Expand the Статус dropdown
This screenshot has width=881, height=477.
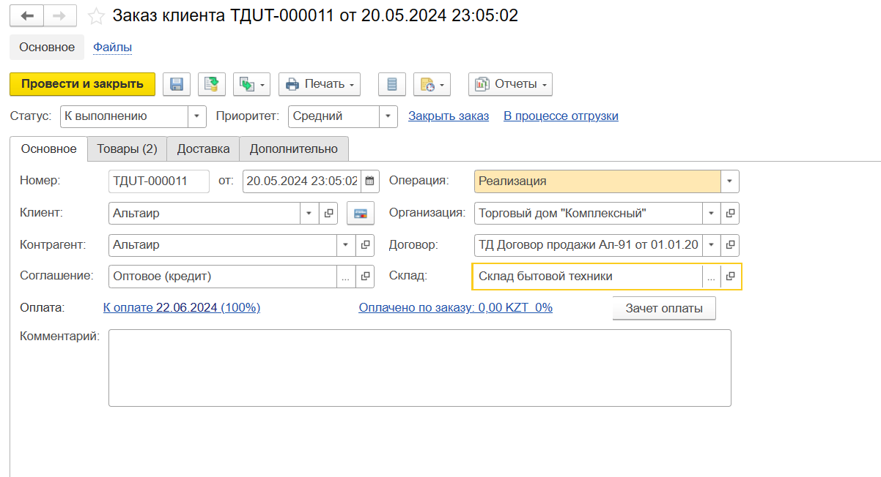coord(197,116)
